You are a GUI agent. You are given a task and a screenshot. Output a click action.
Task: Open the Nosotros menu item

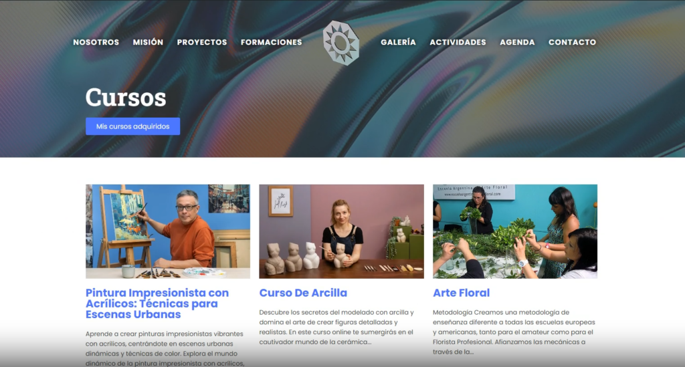(x=96, y=42)
